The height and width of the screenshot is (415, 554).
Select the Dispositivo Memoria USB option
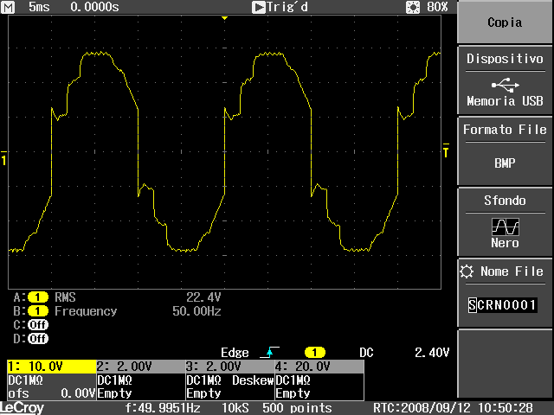coord(505,80)
